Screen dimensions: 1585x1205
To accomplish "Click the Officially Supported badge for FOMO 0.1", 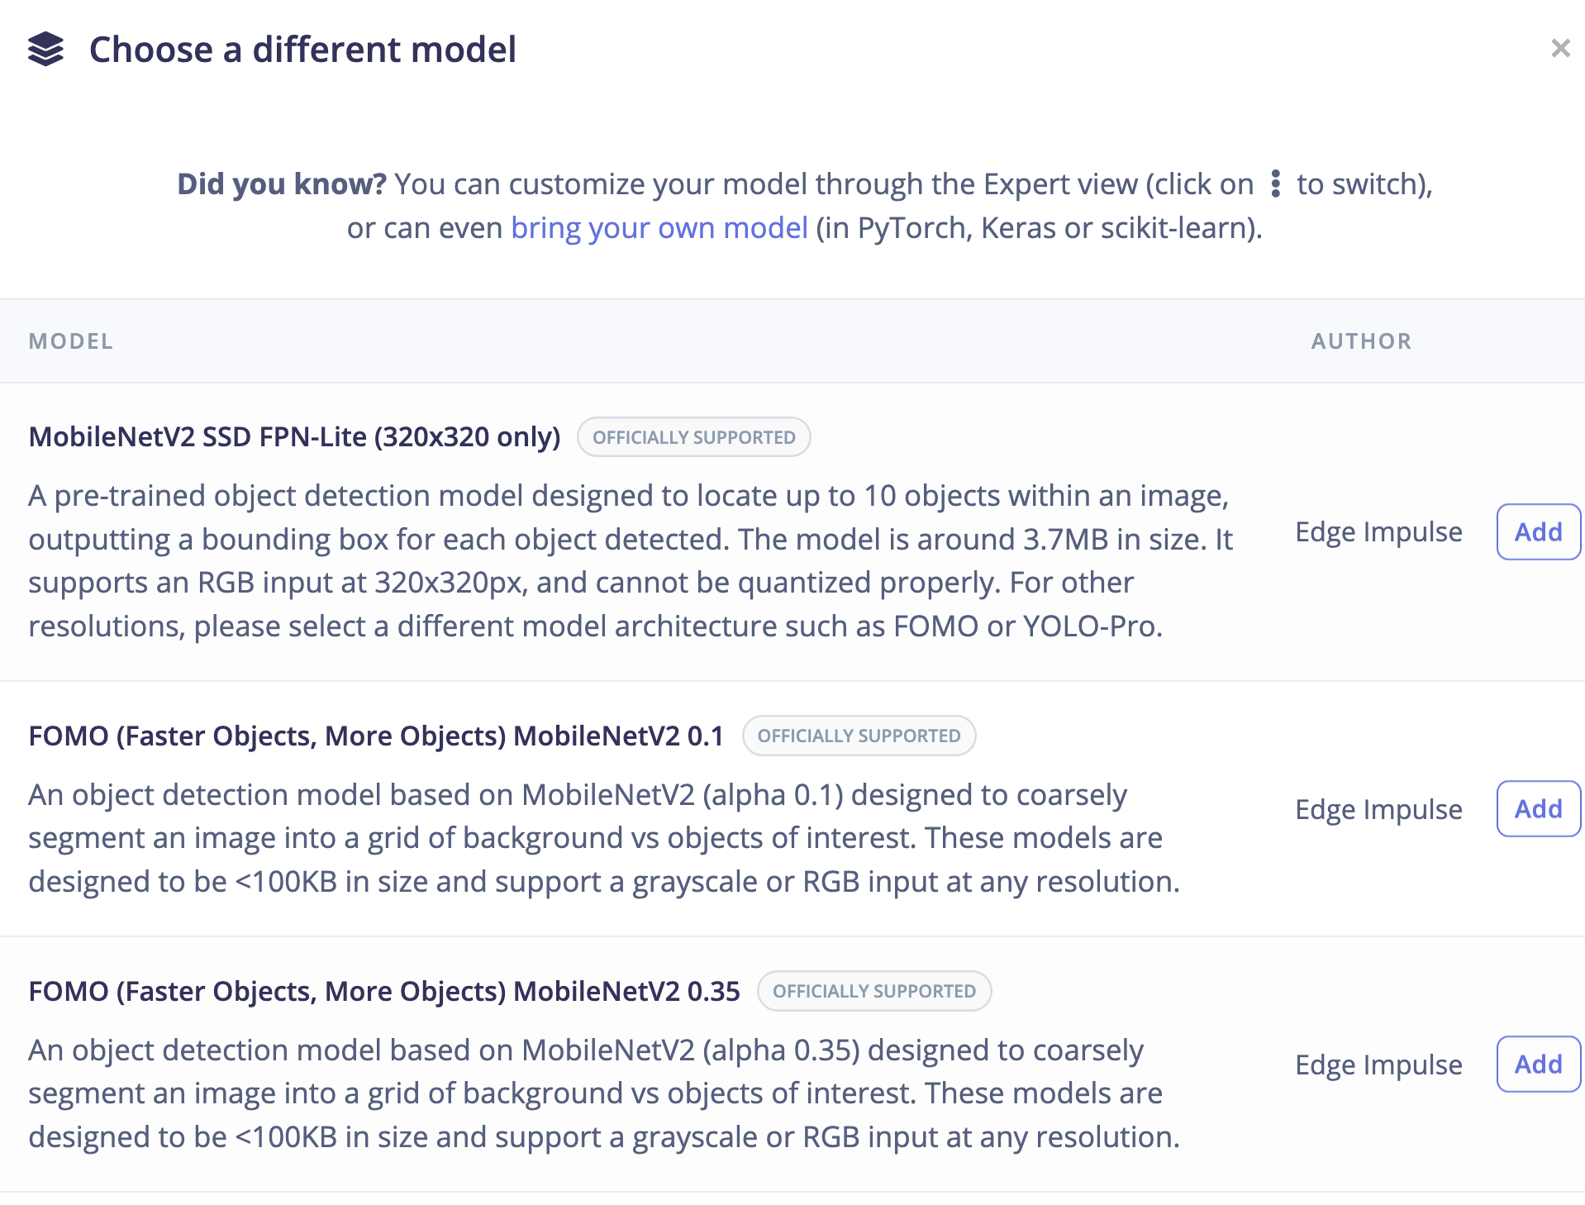I will tap(859, 736).
